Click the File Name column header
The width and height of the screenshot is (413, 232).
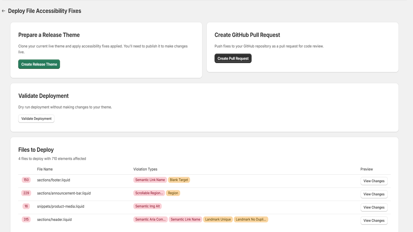point(45,169)
